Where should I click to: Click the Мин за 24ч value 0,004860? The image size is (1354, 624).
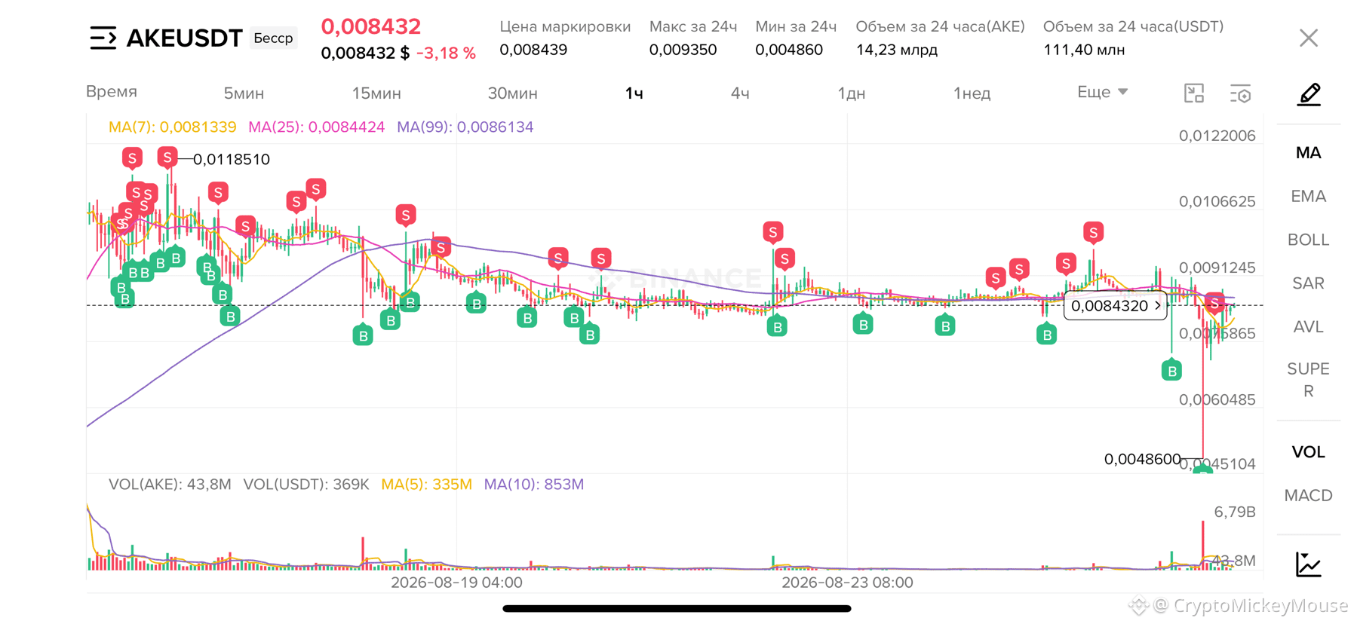788,50
